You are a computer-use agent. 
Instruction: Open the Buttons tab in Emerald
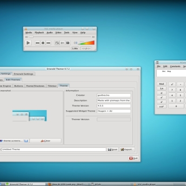pyautogui.click(x=19, y=86)
